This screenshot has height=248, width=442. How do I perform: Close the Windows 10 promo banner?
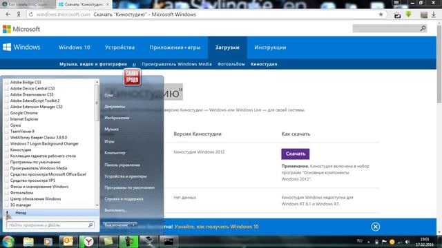pos(375,227)
